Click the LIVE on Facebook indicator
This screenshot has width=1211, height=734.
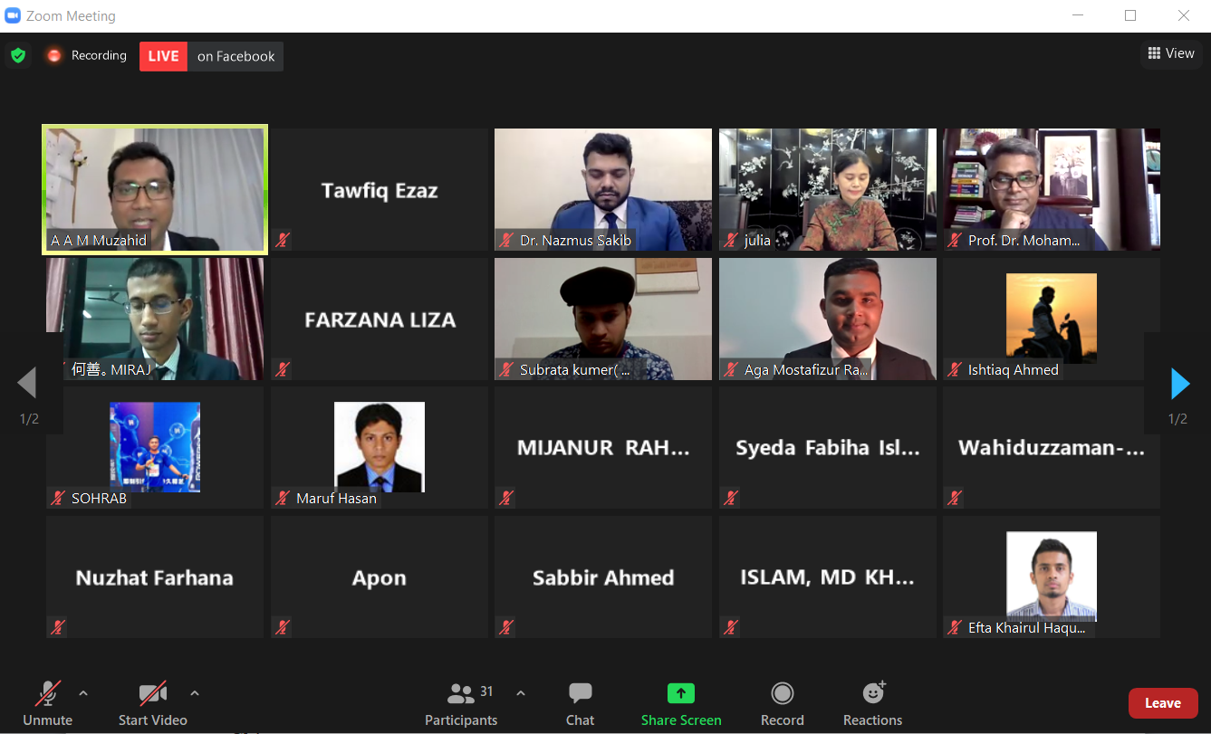point(211,56)
